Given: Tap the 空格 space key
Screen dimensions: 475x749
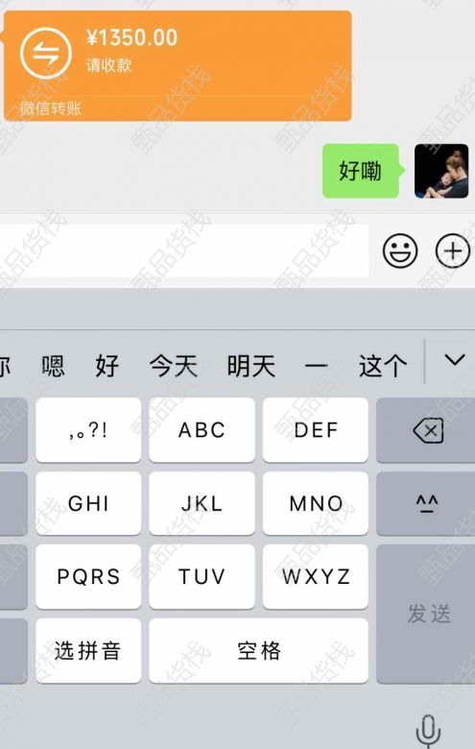Looking at the screenshot, I should (x=258, y=651).
